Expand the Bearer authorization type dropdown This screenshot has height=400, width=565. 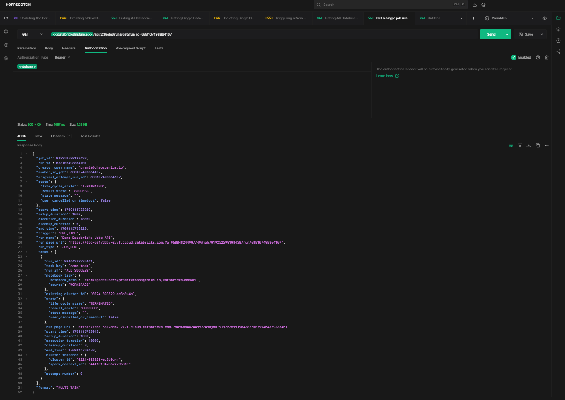coord(62,57)
